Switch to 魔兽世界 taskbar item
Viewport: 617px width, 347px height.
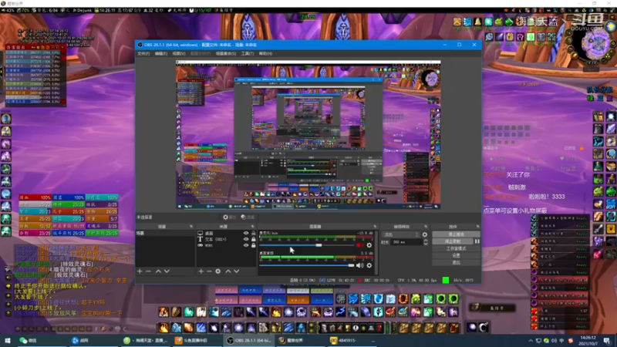301,340
